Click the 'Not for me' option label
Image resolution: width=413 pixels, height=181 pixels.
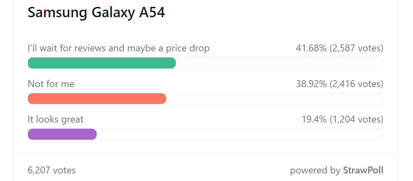(x=51, y=84)
